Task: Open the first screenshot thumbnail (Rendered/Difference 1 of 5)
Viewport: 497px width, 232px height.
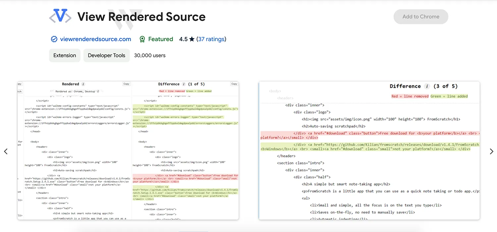Action: tap(128, 150)
